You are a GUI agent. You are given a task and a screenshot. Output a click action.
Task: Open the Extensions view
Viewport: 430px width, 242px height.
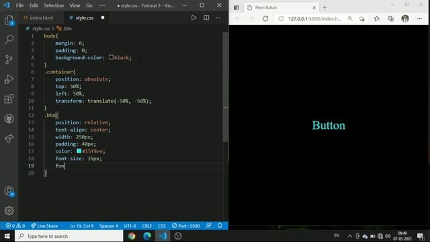pos(9,99)
